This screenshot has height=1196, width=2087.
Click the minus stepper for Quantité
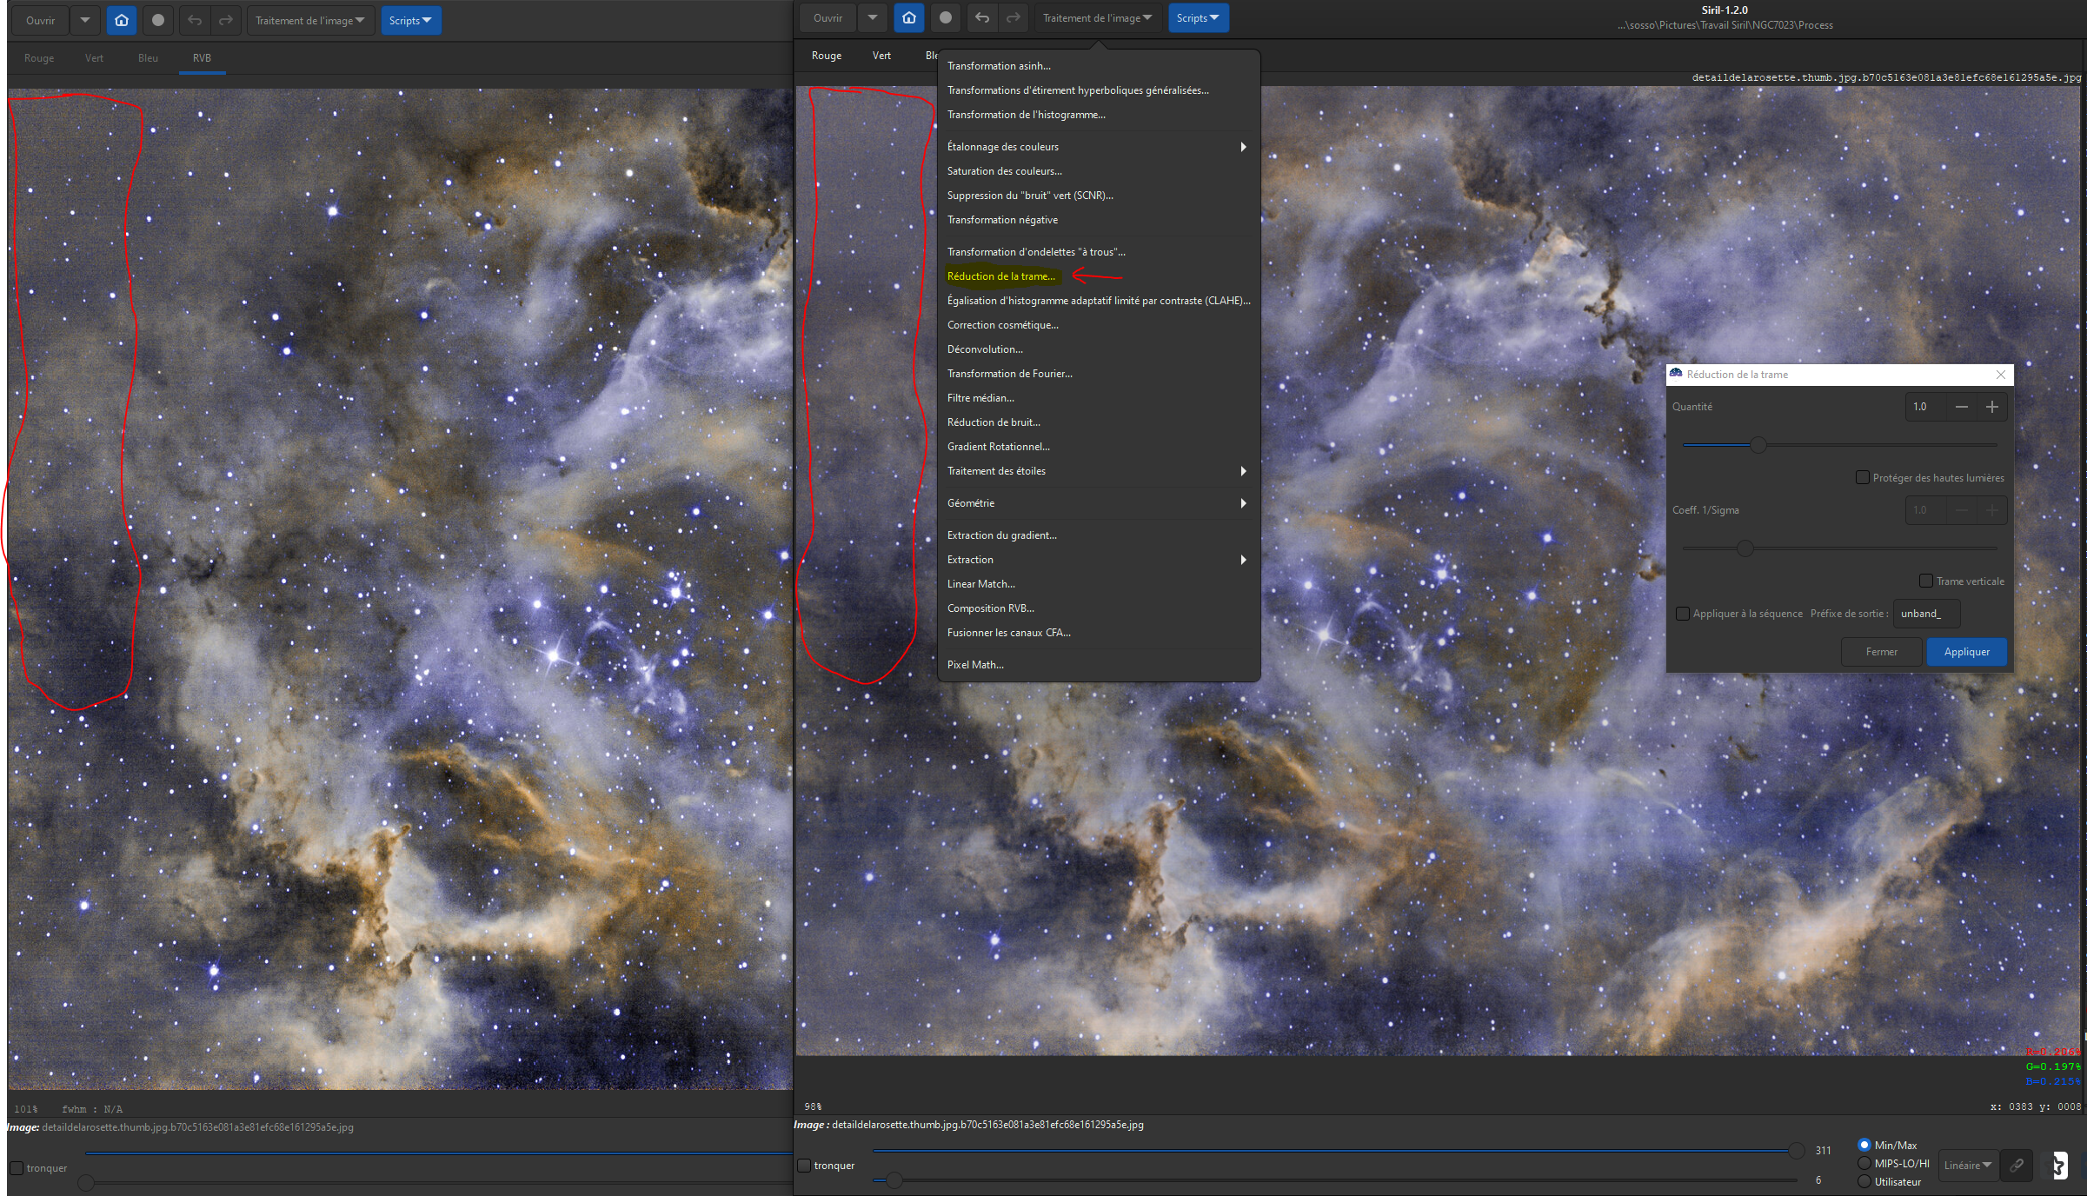1961,407
